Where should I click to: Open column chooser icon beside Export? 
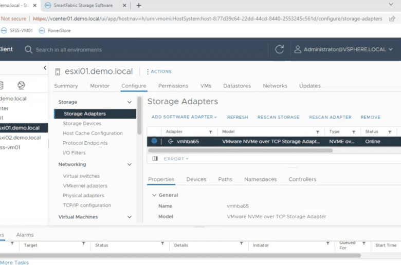tap(155, 159)
